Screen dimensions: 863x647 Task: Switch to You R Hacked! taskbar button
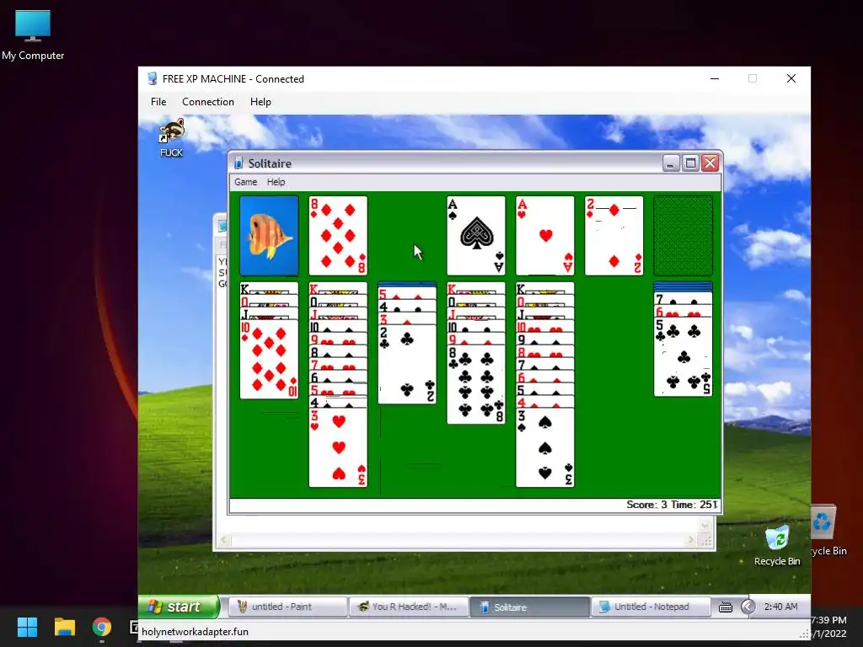(x=409, y=607)
